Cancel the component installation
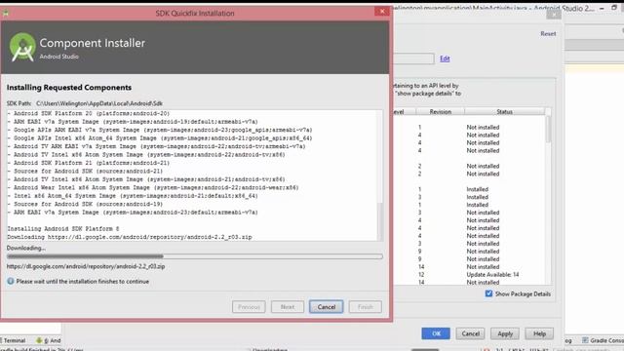This screenshot has height=351, width=624. click(326, 307)
